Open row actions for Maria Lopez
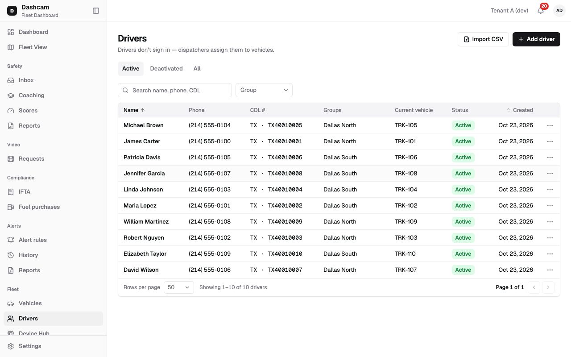Image resolution: width=571 pixels, height=357 pixels. (550, 206)
